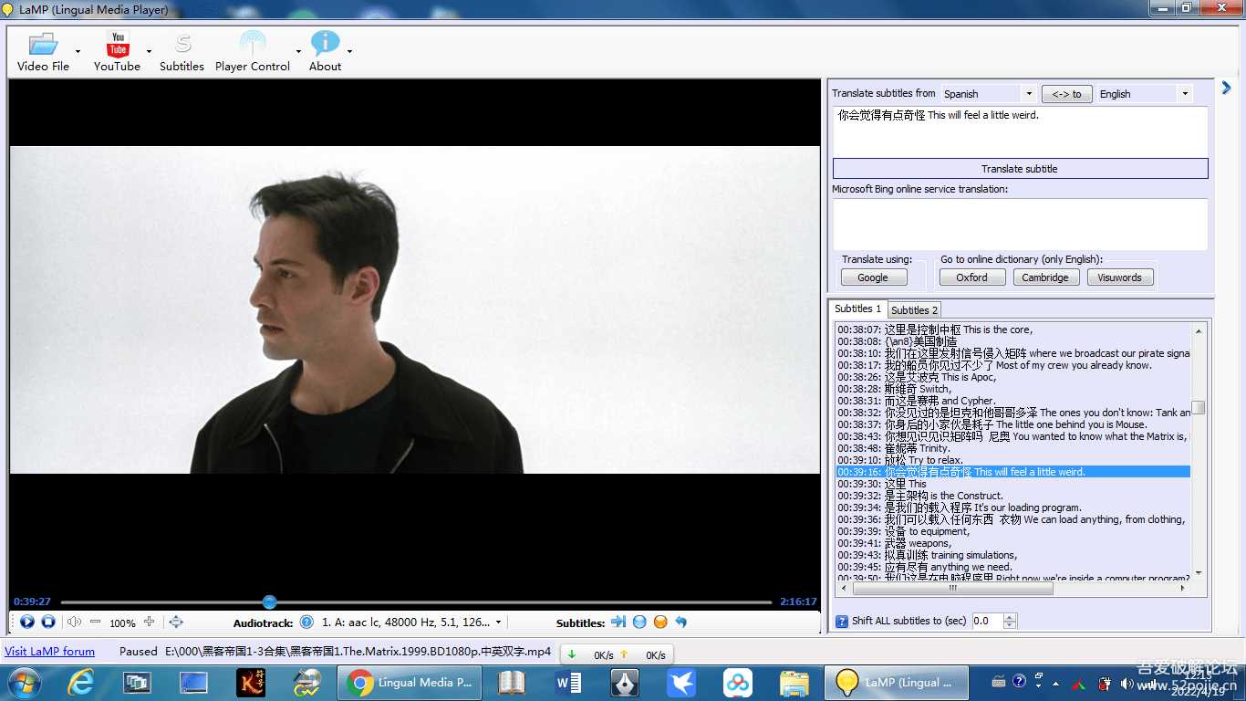Open the Subtitles toolbar icon
This screenshot has width=1246, height=701.
point(182,51)
